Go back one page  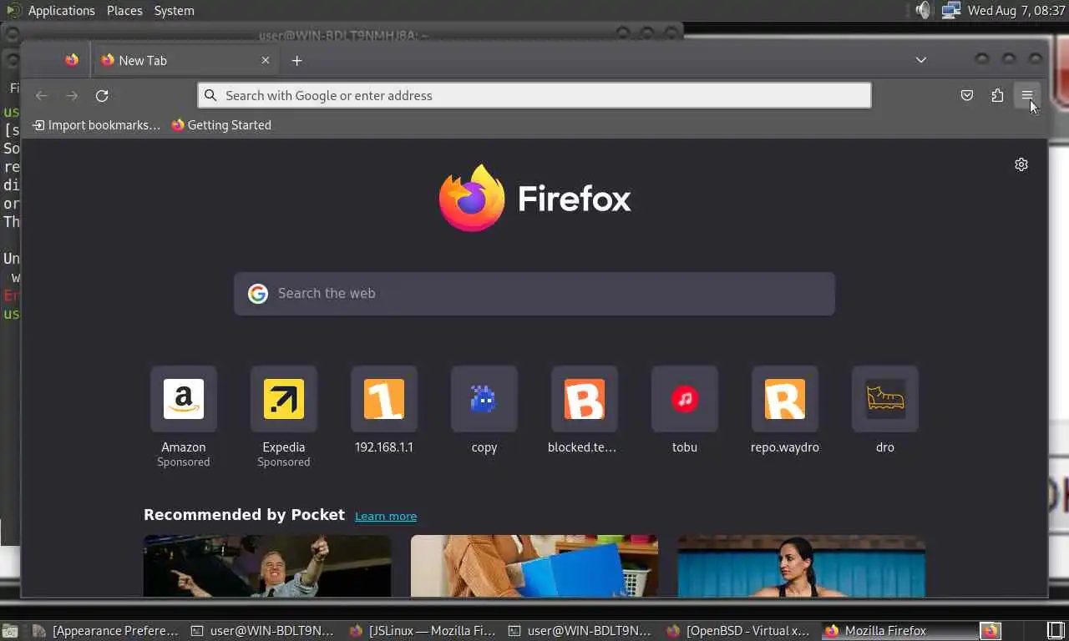(x=41, y=95)
